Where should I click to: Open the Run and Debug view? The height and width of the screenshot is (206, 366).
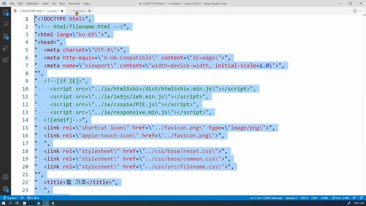[x=5, y=48]
